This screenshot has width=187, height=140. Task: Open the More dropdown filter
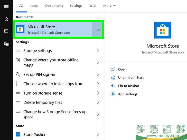pos(109,6)
